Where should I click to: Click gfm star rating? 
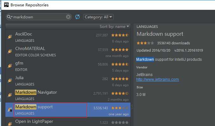pyautogui.click(x=120, y=64)
